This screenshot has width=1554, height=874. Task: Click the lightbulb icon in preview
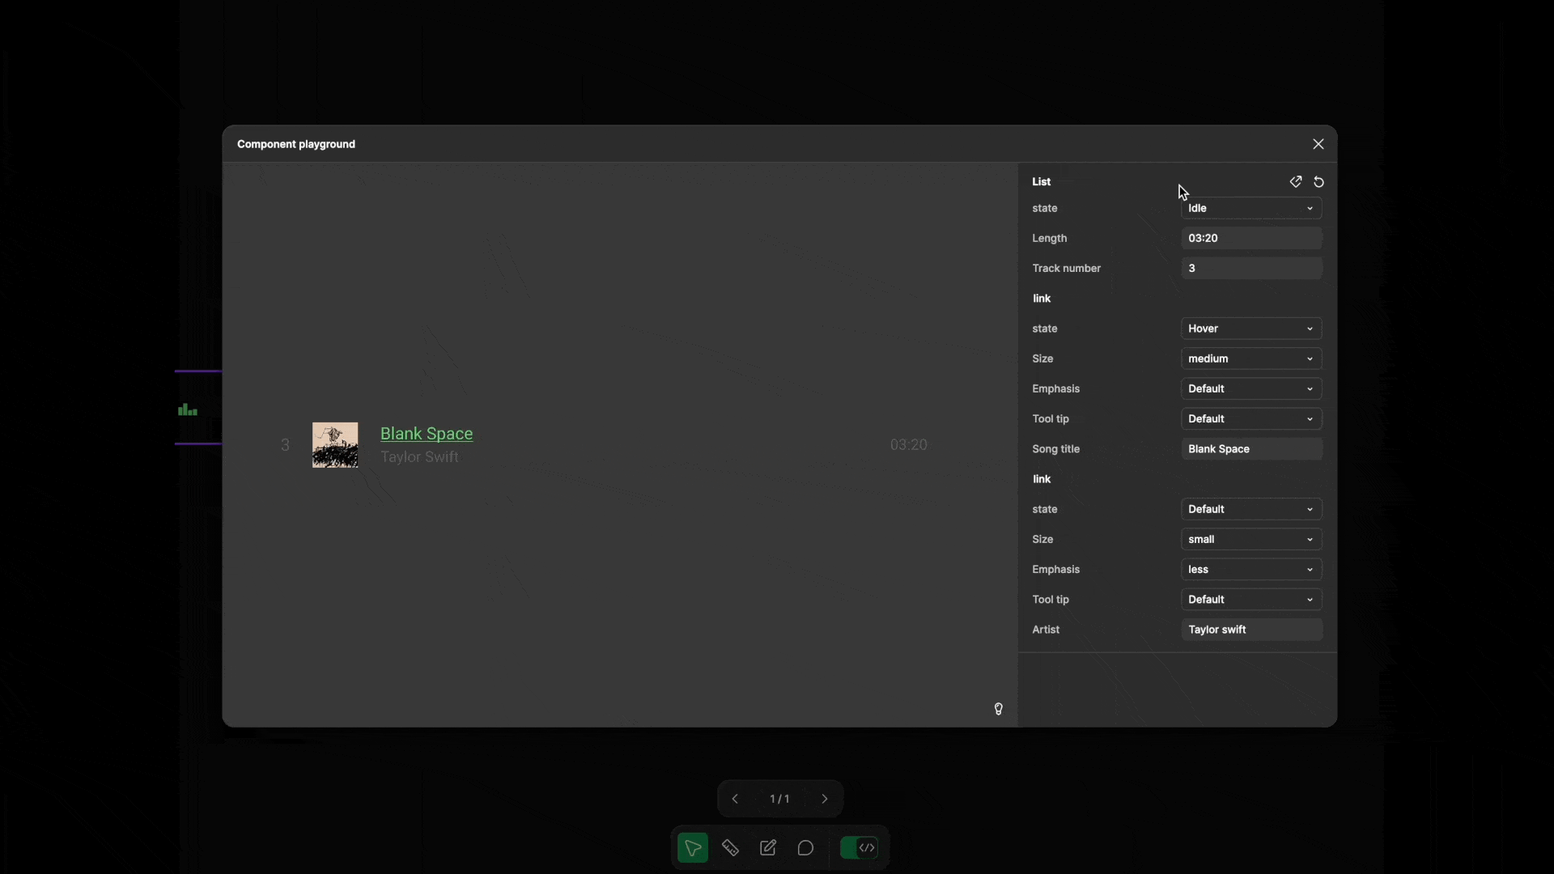999,709
